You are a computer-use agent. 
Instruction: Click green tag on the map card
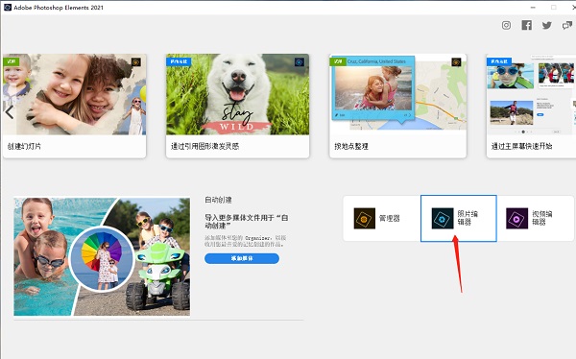338,61
